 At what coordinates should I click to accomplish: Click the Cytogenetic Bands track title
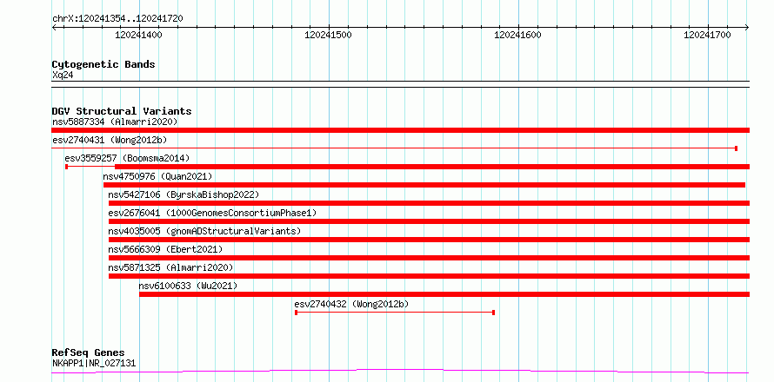(103, 64)
